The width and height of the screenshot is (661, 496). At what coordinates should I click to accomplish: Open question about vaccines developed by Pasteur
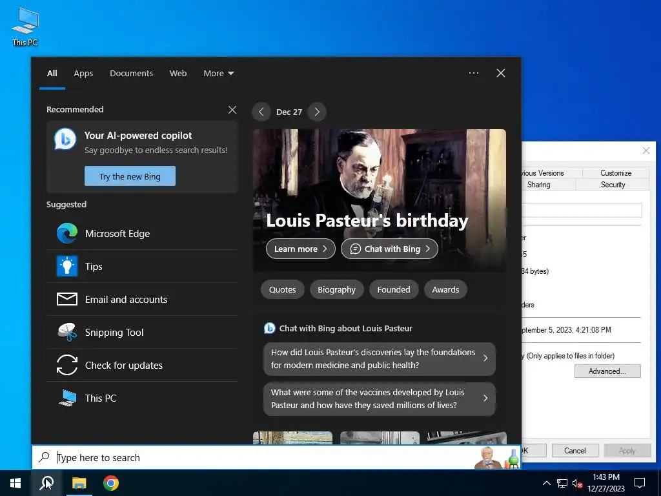click(380, 399)
